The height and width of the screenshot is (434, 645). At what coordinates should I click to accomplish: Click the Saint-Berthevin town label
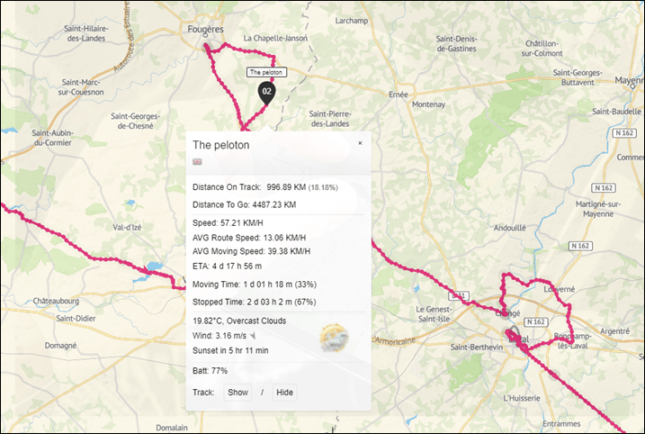pos(477,348)
